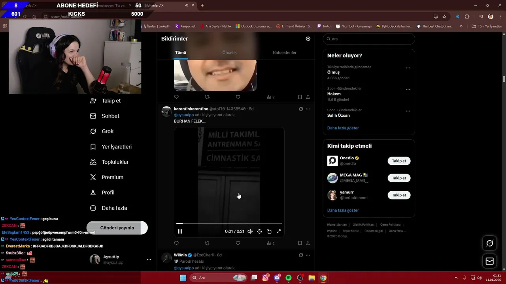Screen dimensions: 506x284
Task: Click Takip et in the sidebar
Action: point(106,101)
